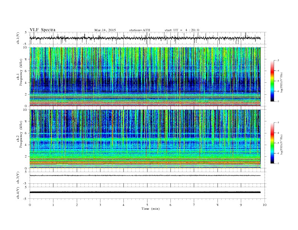Click the ch.4 thick waveform trace
Viewport: 298px width, 230px height.
(145, 192)
